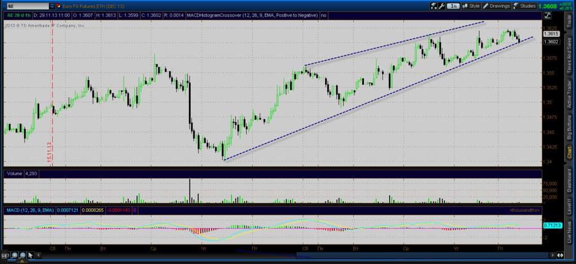576x264 pixels.
Task: Click the MACDHistogramCrossover study label
Action: [253, 15]
